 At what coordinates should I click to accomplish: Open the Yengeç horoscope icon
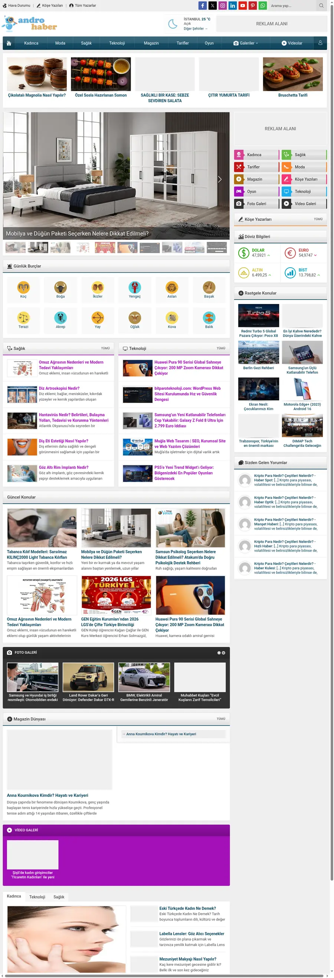click(x=135, y=287)
